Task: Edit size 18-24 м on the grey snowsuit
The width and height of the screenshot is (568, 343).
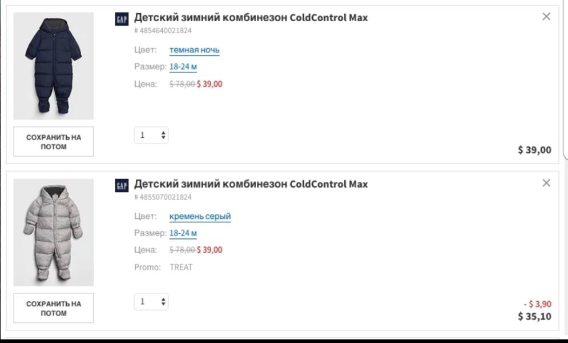Action: click(183, 233)
